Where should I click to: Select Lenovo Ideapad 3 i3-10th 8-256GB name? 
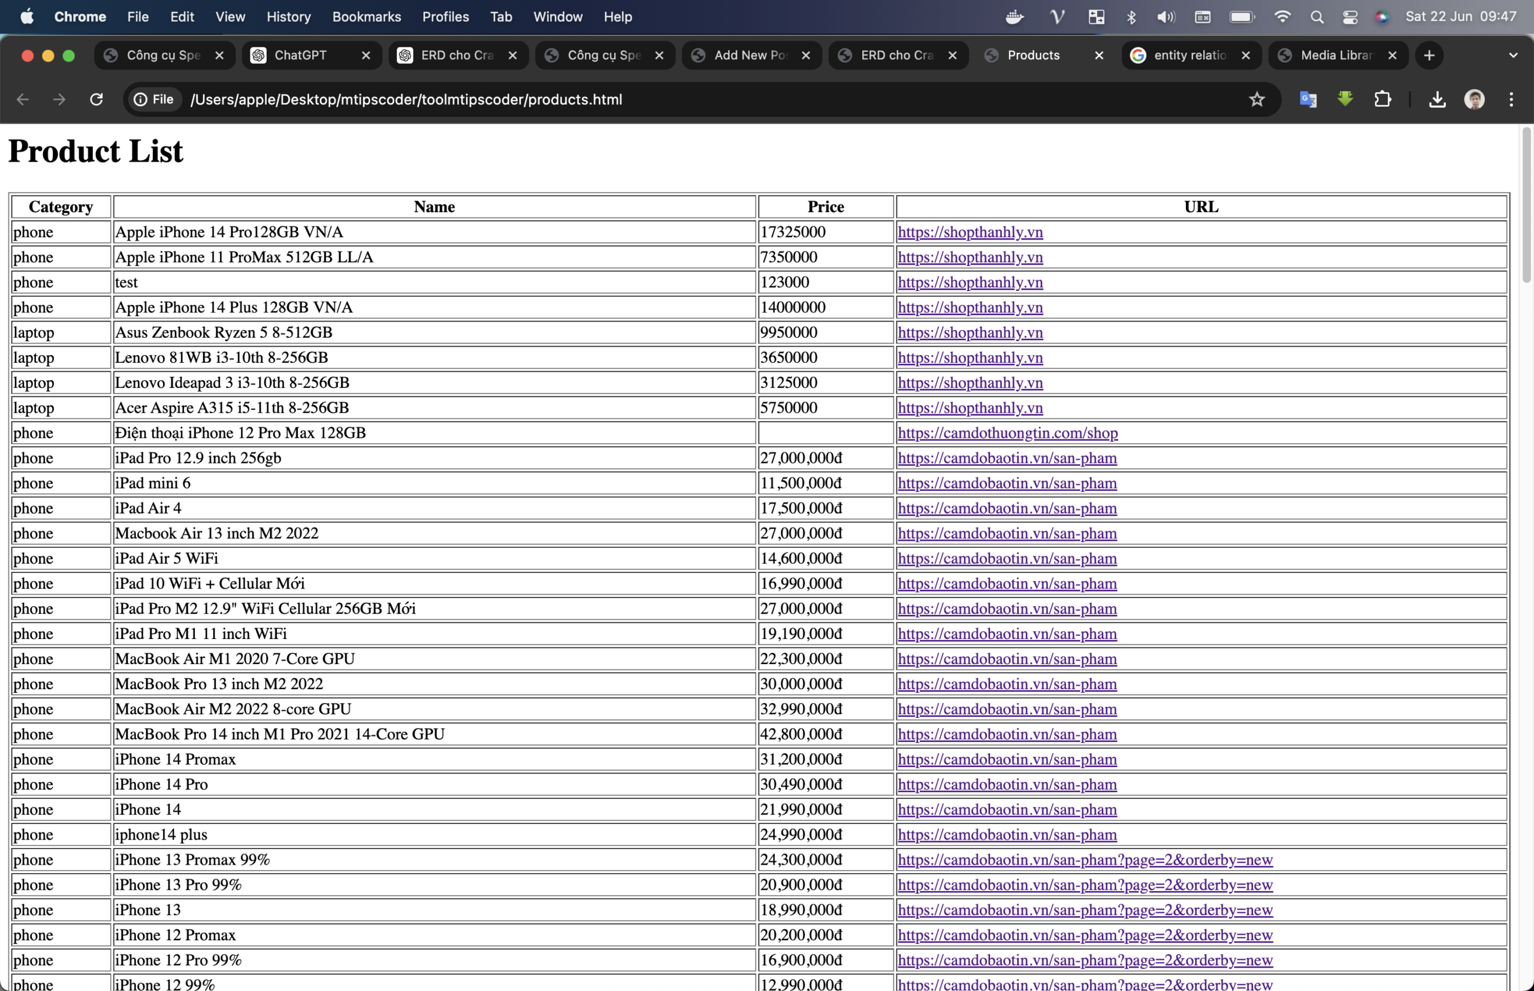(x=232, y=382)
